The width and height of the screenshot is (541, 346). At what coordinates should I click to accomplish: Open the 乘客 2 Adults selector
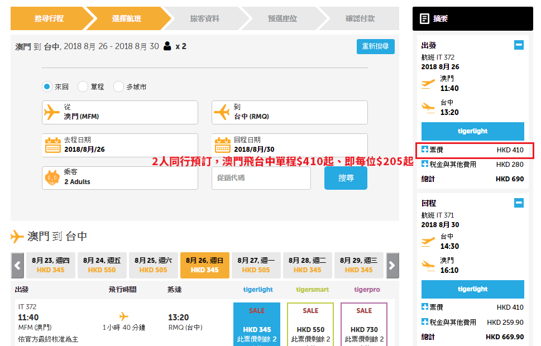[120, 178]
